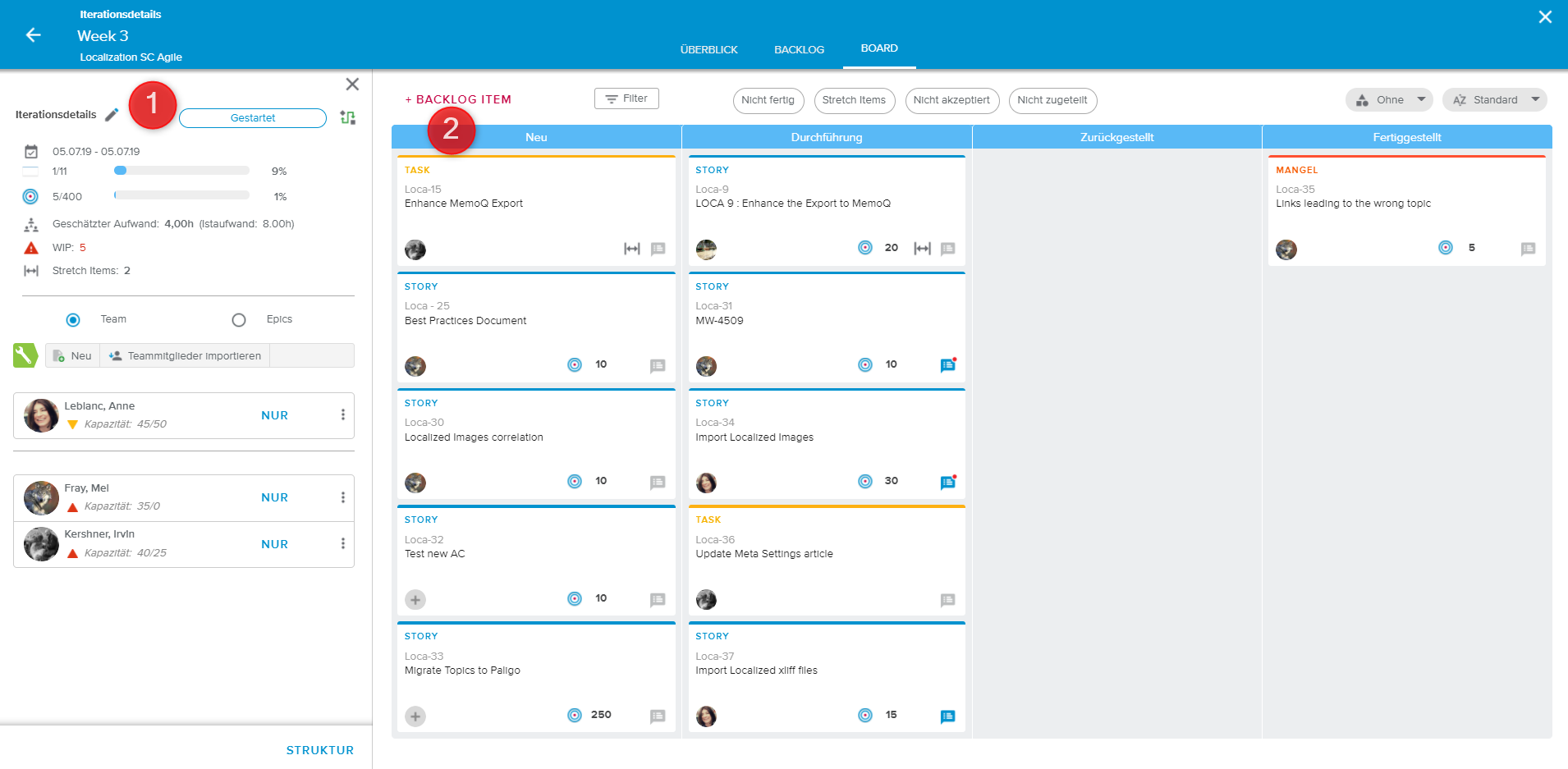This screenshot has height=769, width=1568.
Task: Open the Ohne grouping dropdown
Action: click(1388, 100)
